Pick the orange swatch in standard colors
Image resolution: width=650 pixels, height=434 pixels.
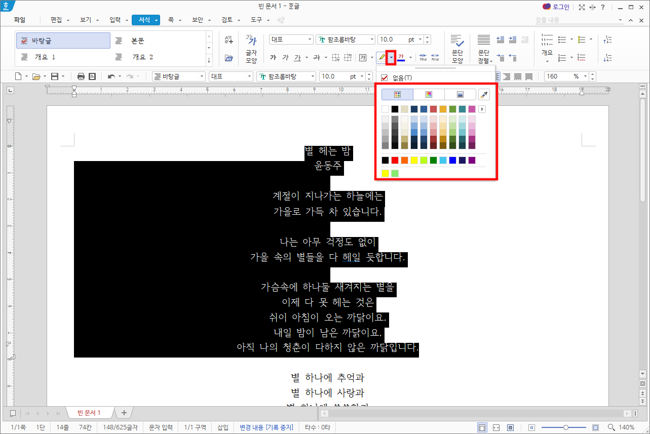point(405,160)
